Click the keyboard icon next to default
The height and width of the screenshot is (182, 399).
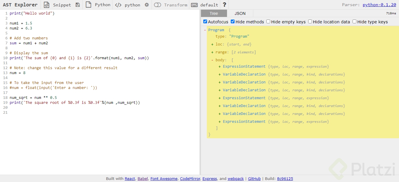(194, 5)
